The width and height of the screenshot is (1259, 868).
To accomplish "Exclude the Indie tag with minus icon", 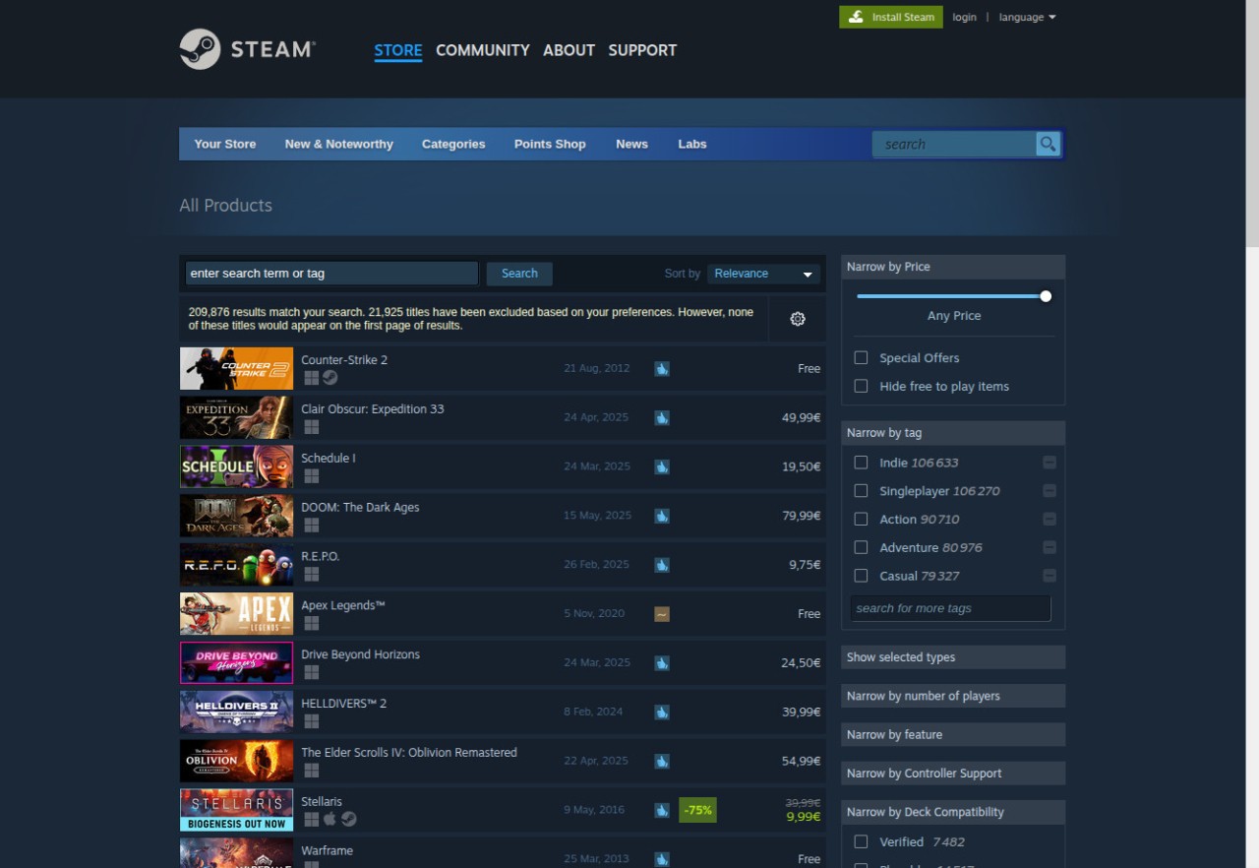I will [1049, 463].
